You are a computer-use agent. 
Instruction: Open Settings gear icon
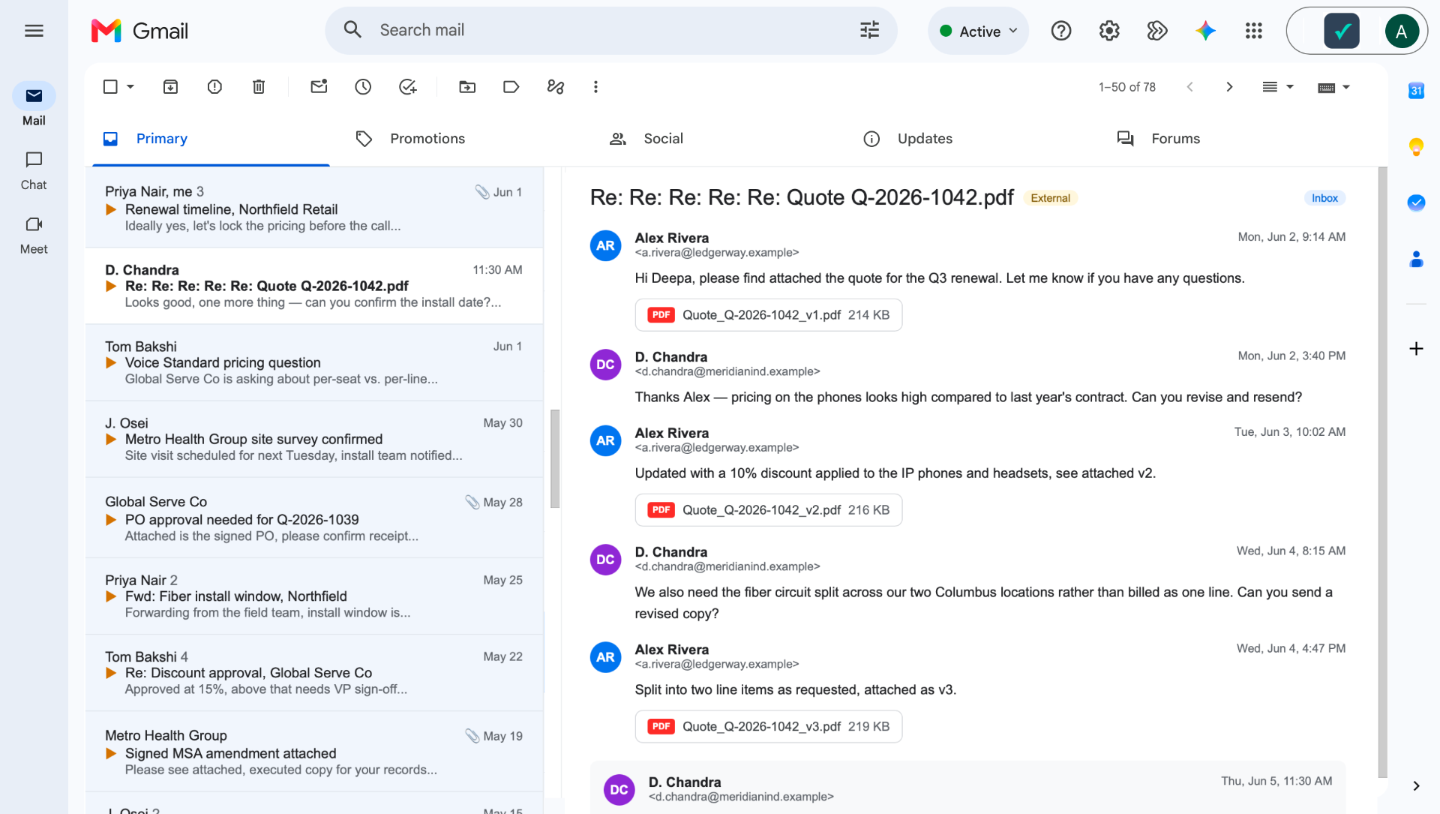(1109, 31)
